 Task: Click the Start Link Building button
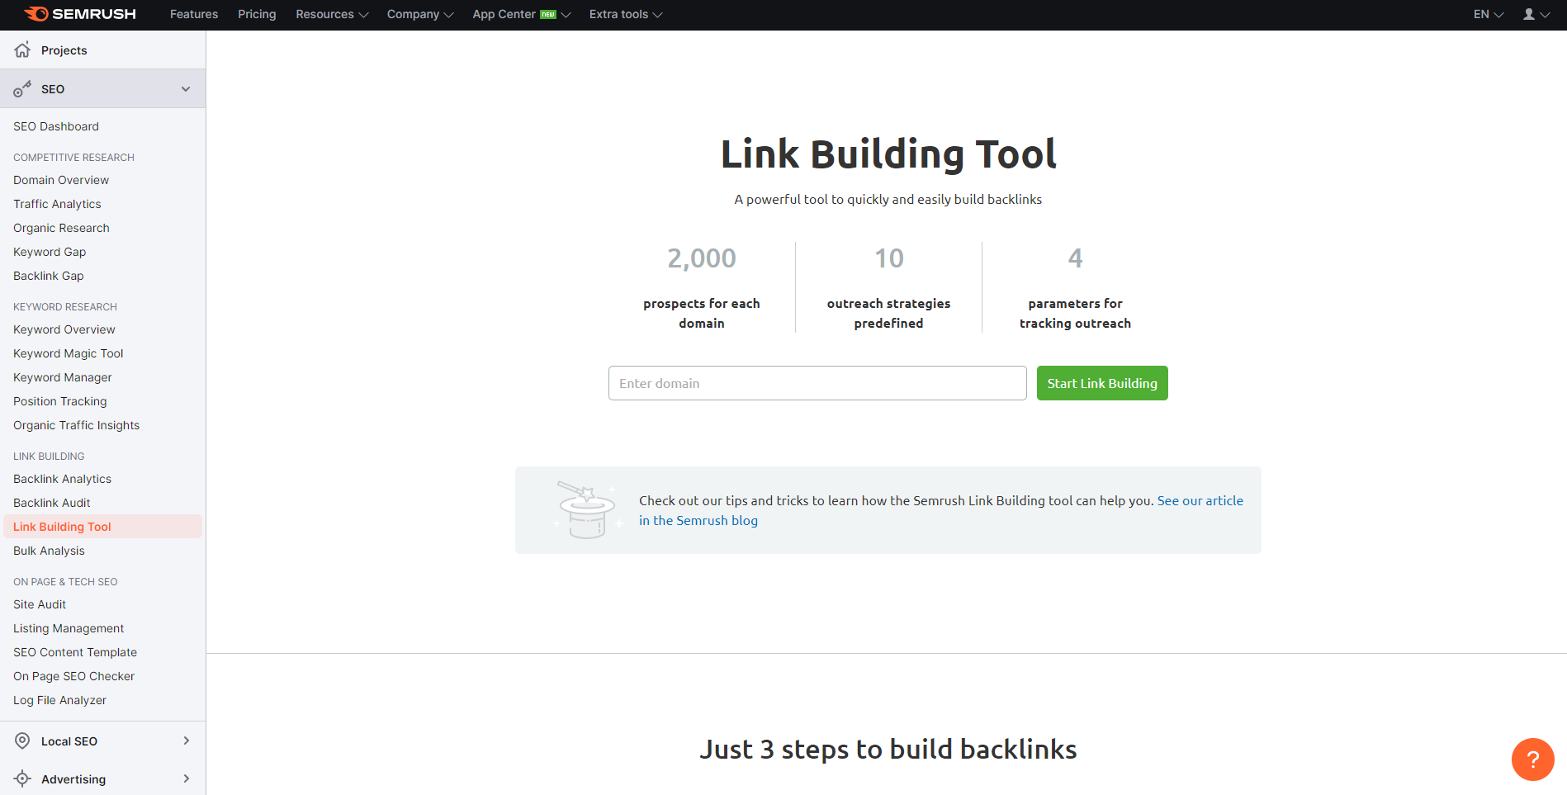(1102, 383)
